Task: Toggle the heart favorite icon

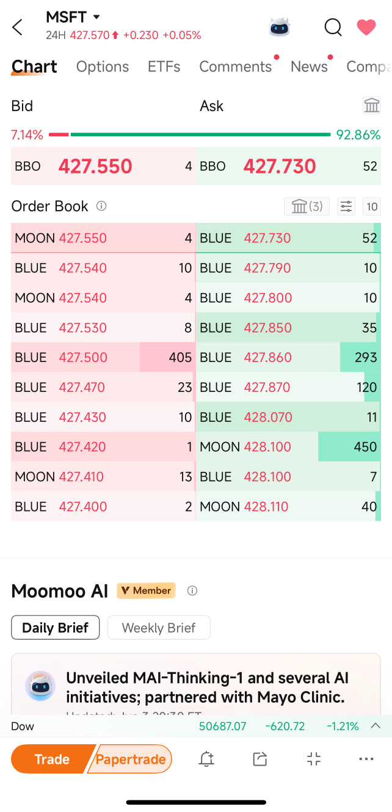Action: pos(366,27)
